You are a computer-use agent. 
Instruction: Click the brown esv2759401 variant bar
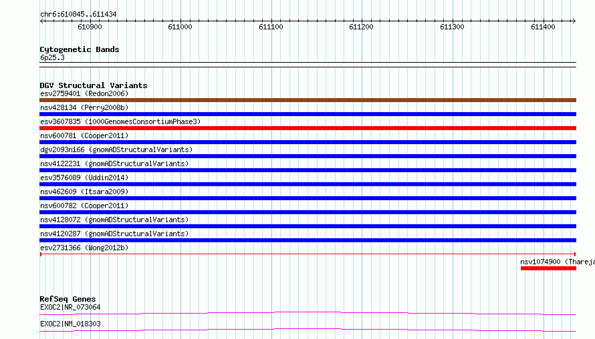[308, 100]
